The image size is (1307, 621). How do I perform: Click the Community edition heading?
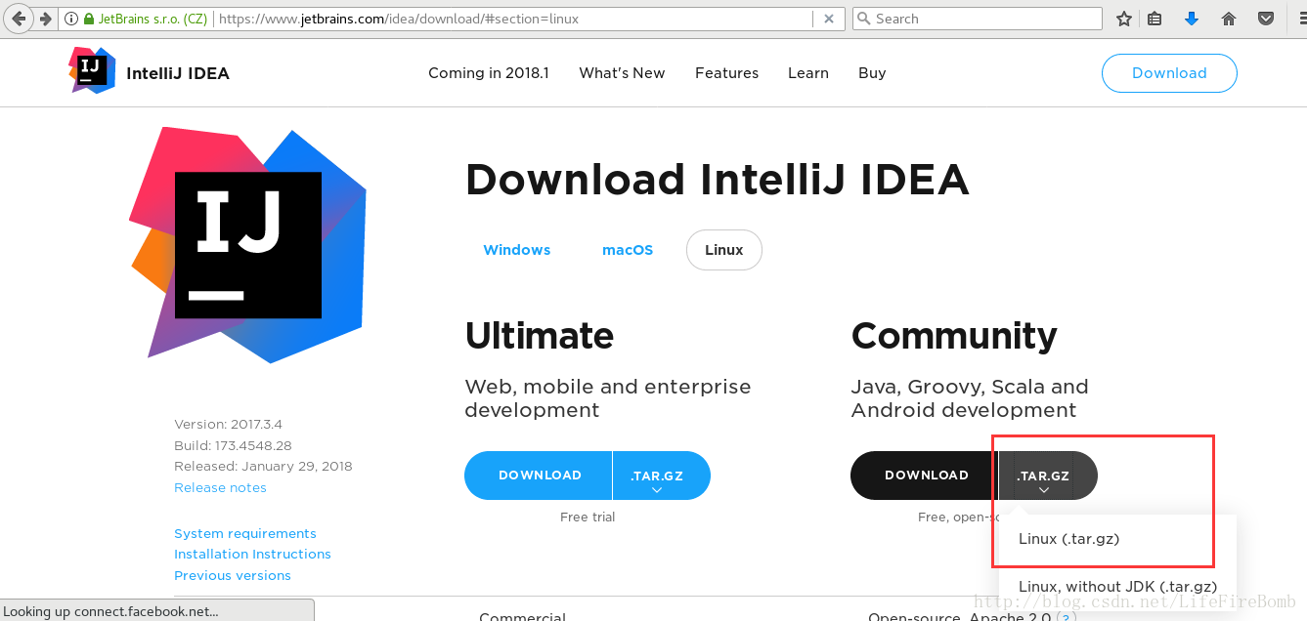pyautogui.click(x=954, y=336)
